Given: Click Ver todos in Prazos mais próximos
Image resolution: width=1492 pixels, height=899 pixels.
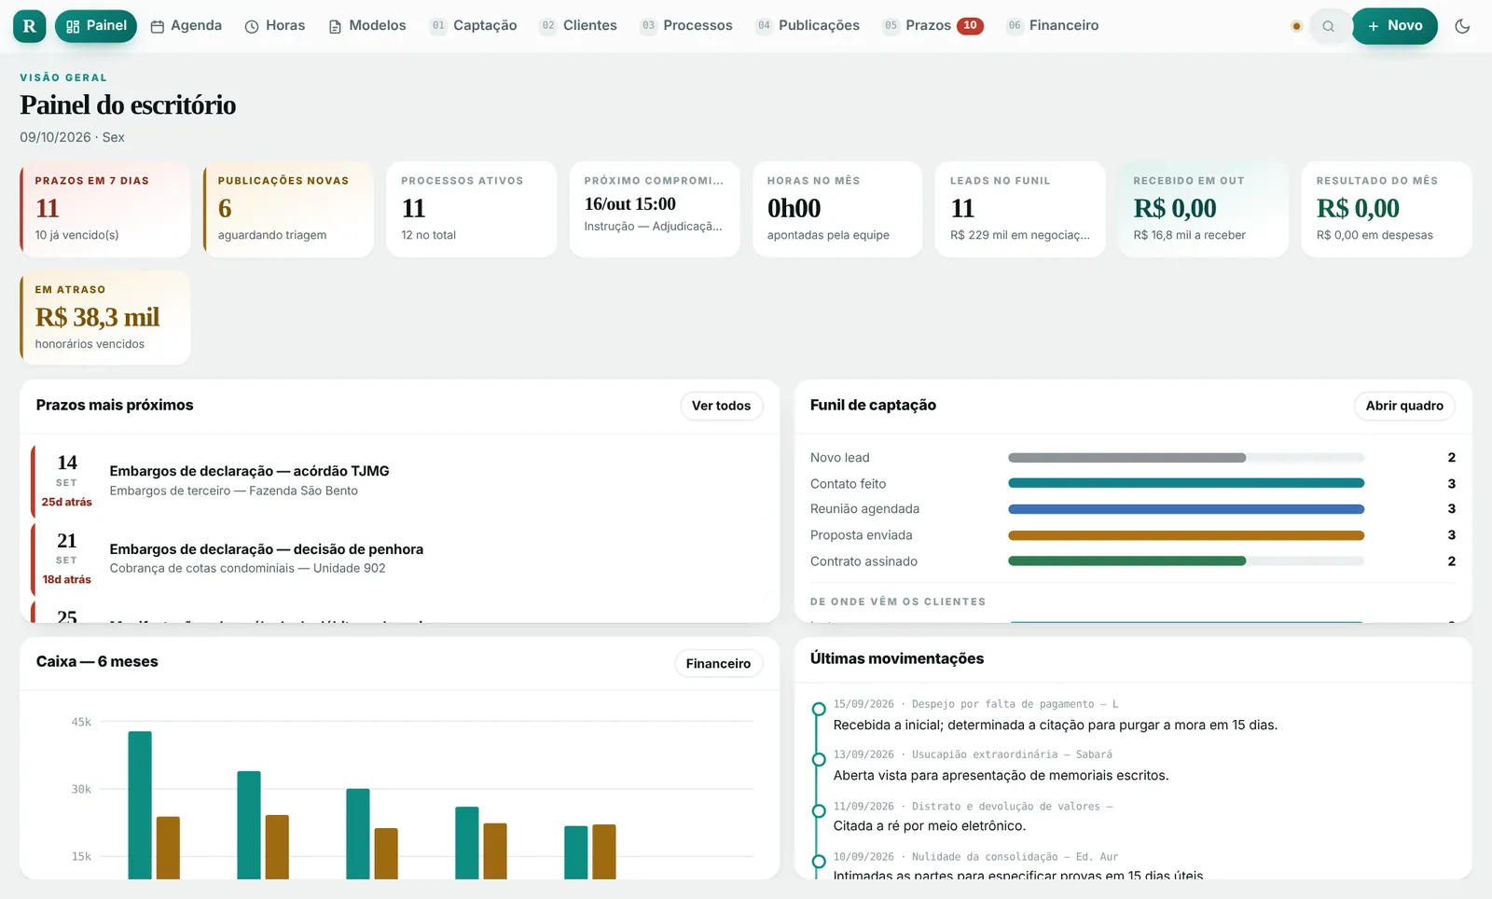Looking at the screenshot, I should (721, 406).
